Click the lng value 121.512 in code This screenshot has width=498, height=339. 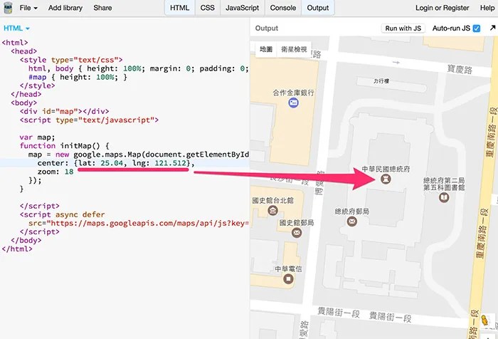coord(171,163)
